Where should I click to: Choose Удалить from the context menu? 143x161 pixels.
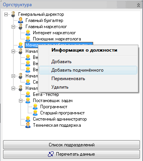88,87
